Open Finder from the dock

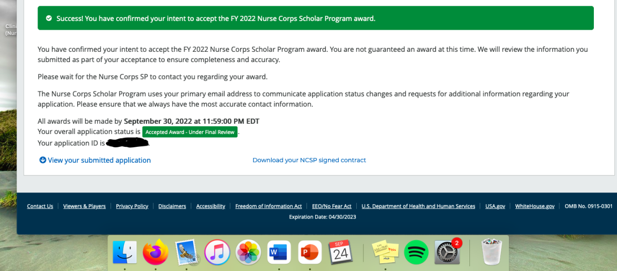coord(125,253)
